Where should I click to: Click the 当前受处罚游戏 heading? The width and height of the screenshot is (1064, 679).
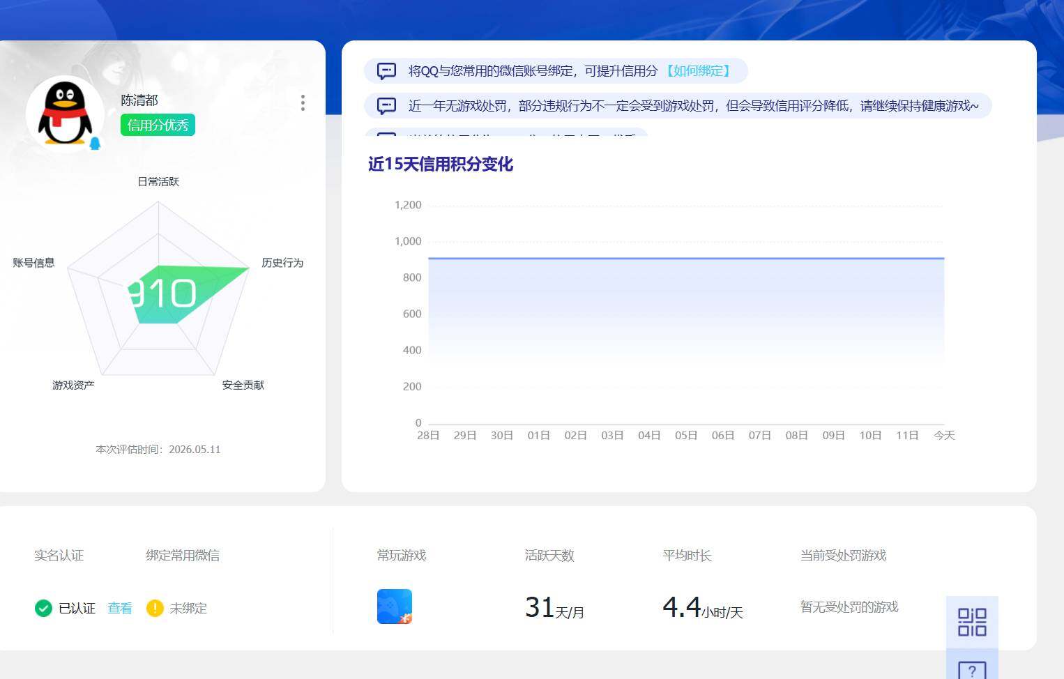click(843, 555)
